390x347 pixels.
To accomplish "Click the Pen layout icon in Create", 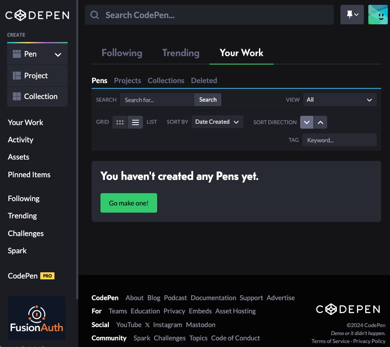I will pyautogui.click(x=17, y=54).
